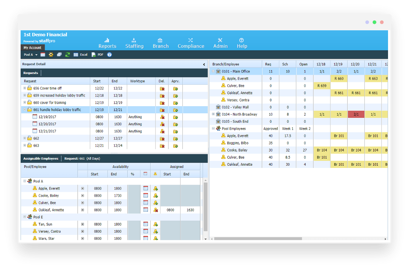Click the green refresh icon

[67, 55]
